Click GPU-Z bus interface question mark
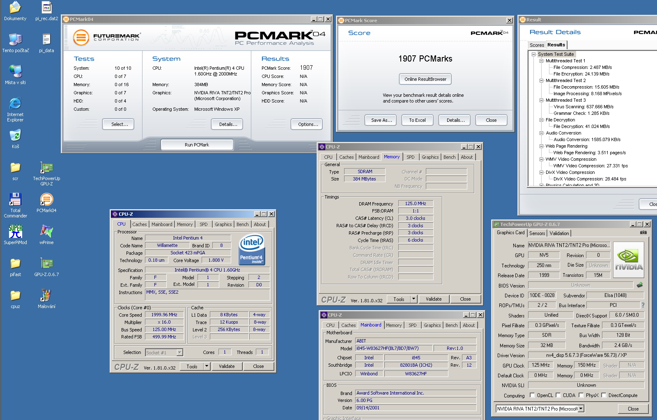The height and width of the screenshot is (420, 657). pyautogui.click(x=643, y=305)
